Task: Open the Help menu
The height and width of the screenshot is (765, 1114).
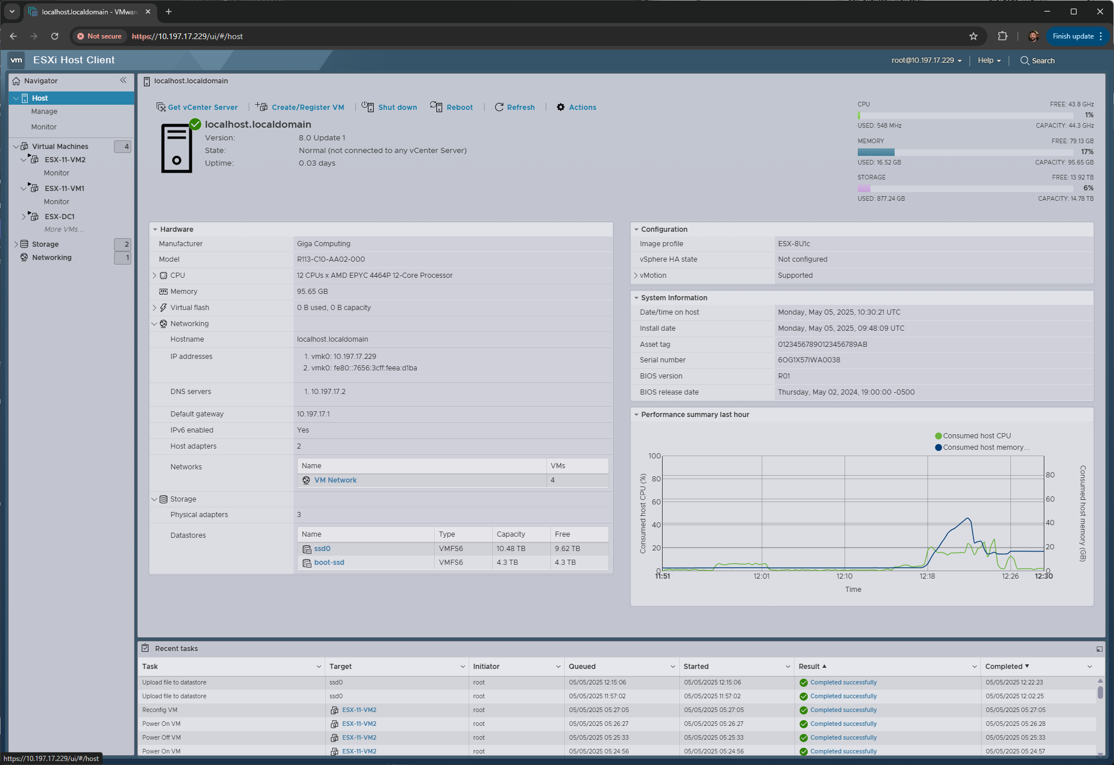Action: pos(988,60)
